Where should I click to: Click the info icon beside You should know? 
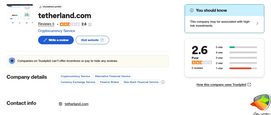tap(192, 10)
